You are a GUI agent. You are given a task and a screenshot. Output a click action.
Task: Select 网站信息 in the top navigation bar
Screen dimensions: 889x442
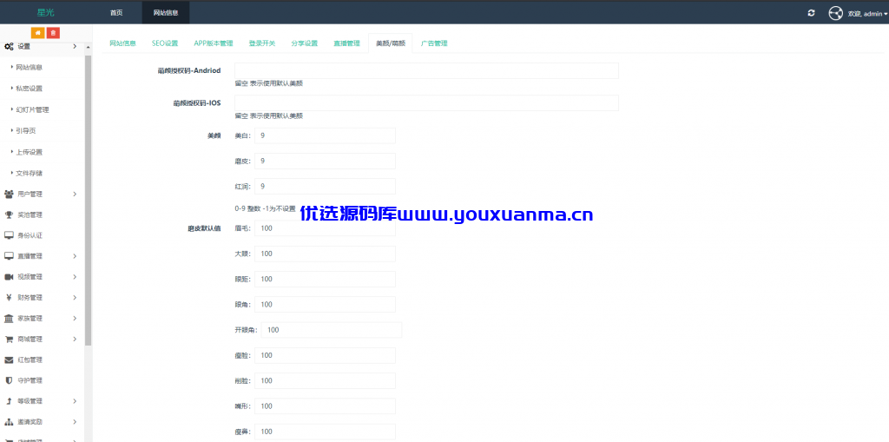point(166,12)
